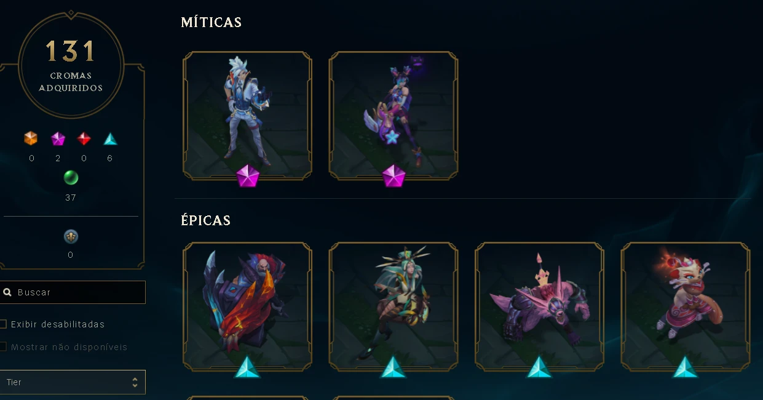Click the red diamond gem icon

point(84,138)
